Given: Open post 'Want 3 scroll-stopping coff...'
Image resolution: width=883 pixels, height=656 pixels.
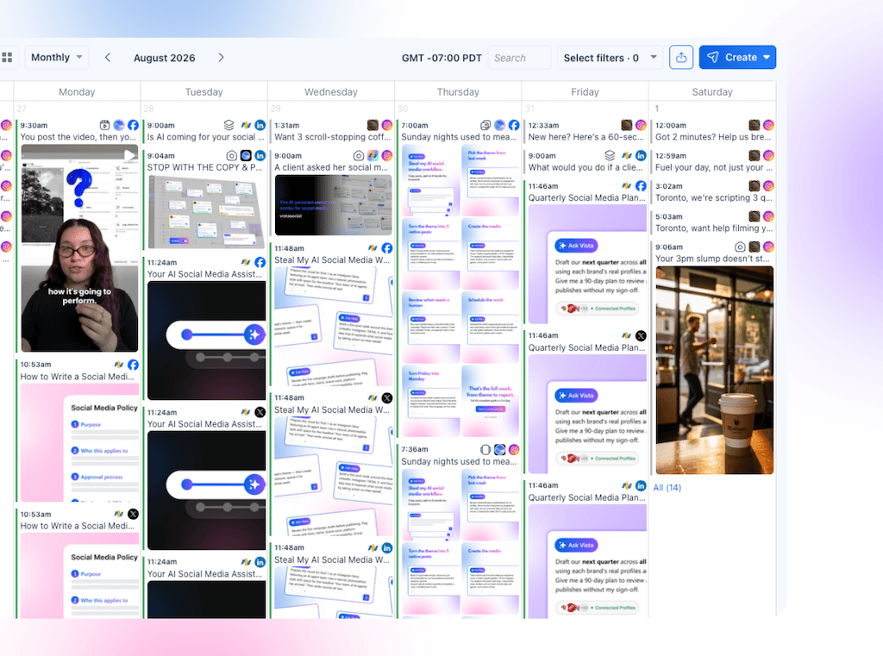Looking at the screenshot, I should tap(332, 137).
